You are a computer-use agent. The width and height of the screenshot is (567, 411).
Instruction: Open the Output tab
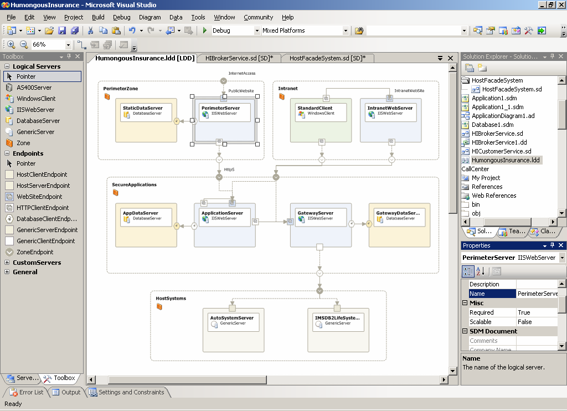tap(66, 392)
